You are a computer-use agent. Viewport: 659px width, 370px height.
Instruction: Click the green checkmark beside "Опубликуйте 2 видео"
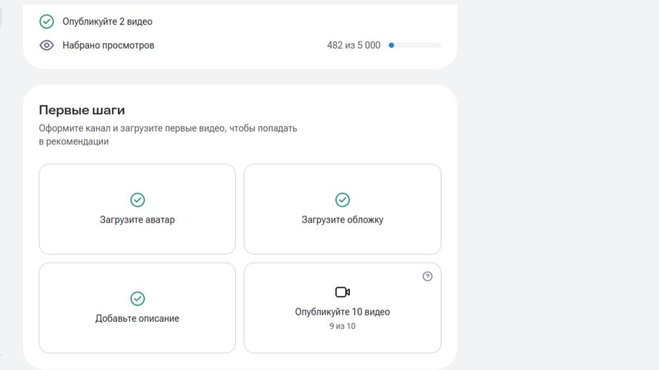[46, 22]
